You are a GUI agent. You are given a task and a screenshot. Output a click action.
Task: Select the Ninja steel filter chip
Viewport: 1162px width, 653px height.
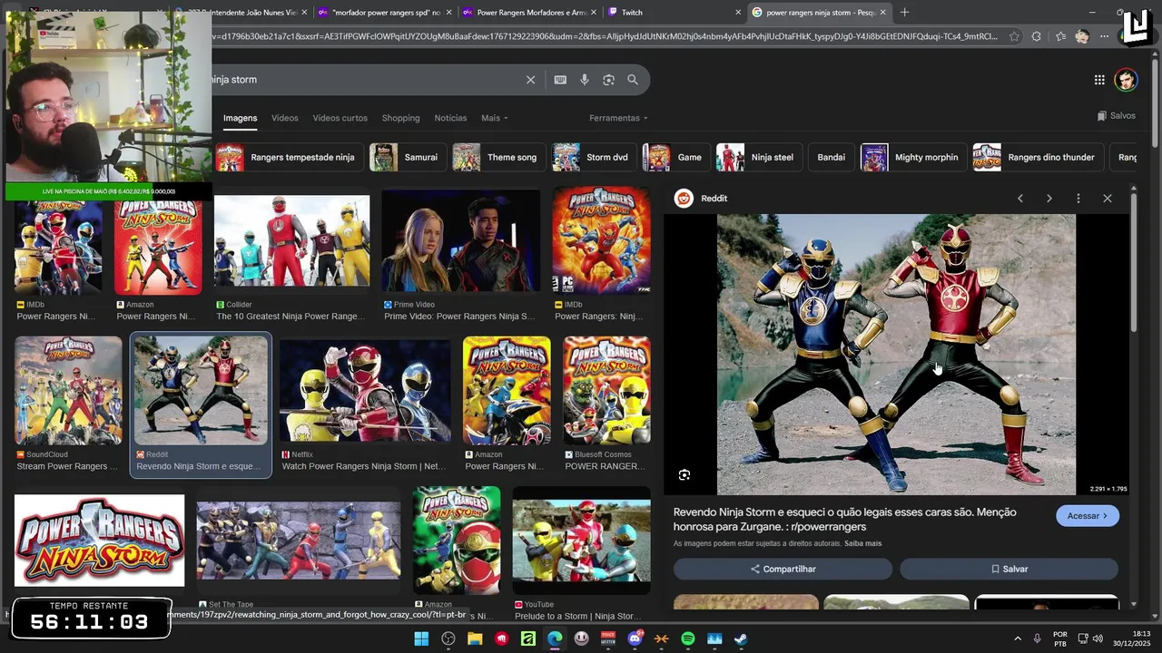tap(759, 158)
